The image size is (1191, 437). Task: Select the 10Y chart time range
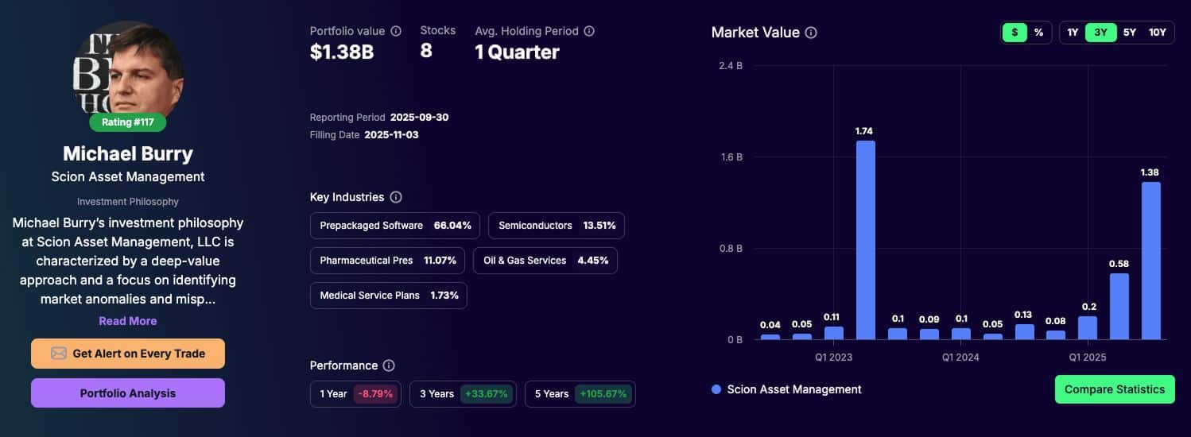[1158, 33]
